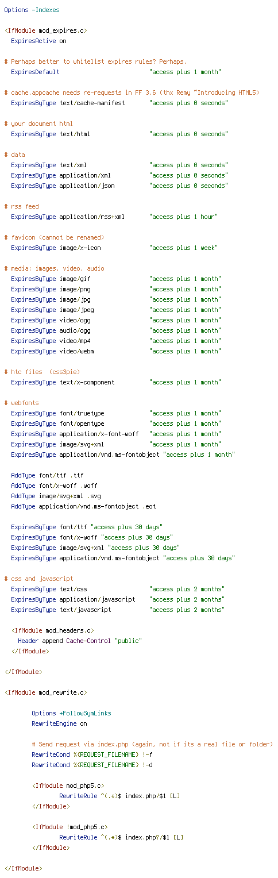Click the text/cache-manifest expiry line
This screenshot has width=278, height=878.
tap(119, 103)
